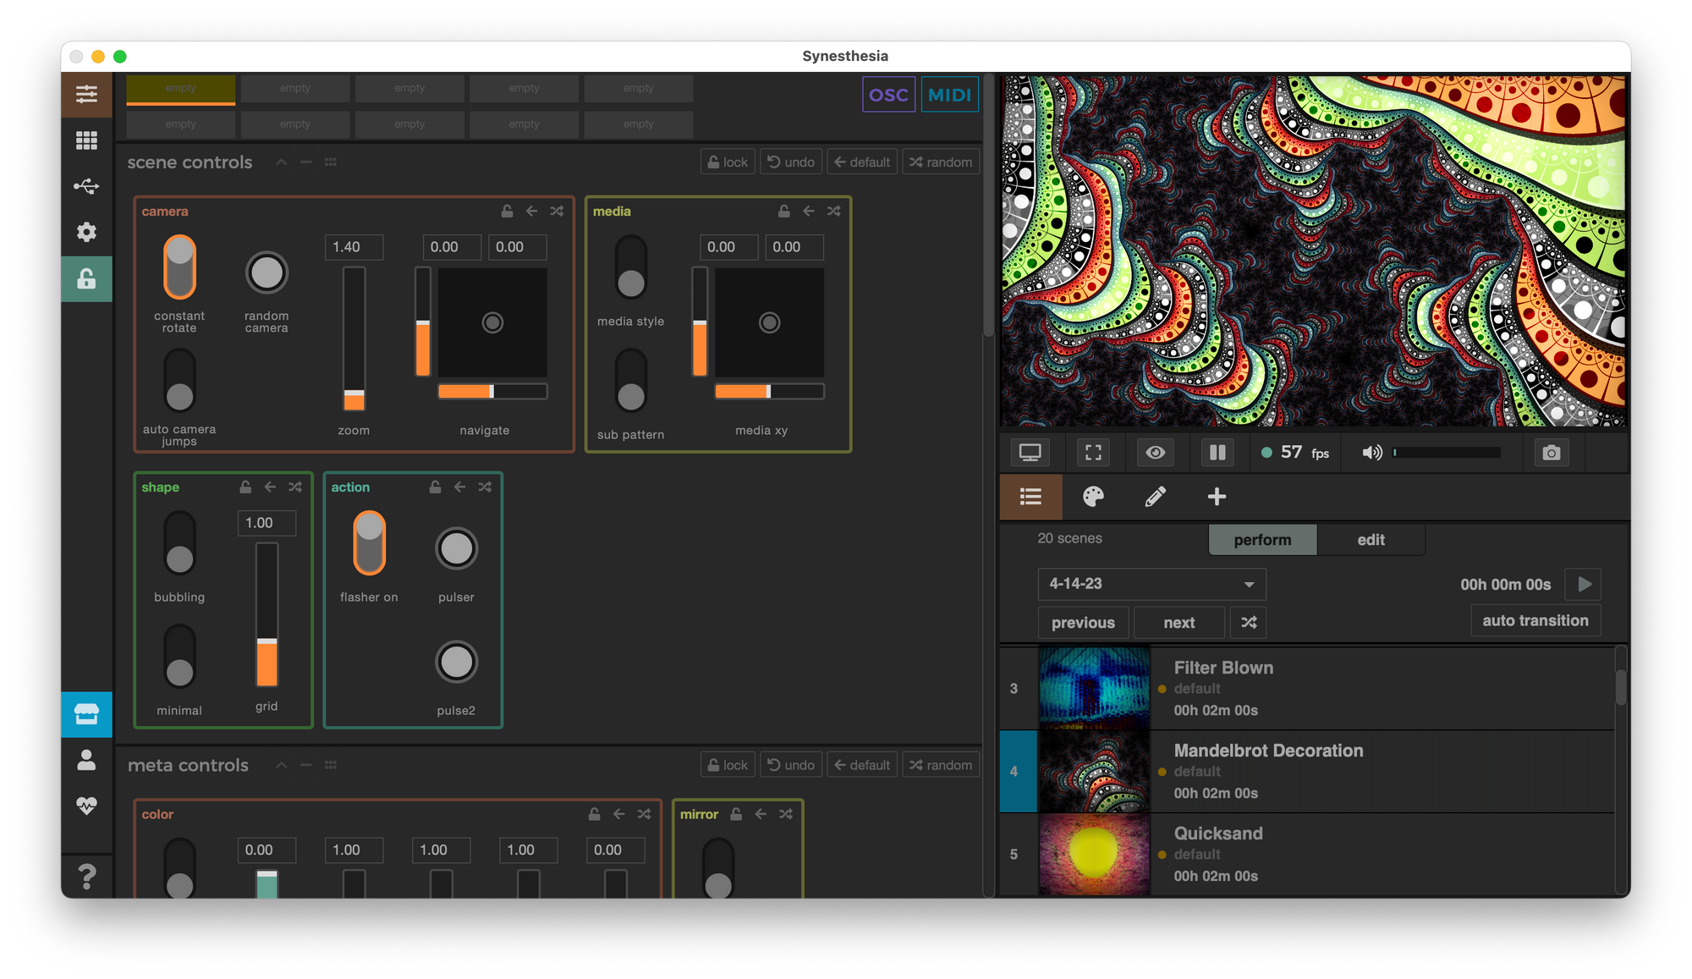
Task: Select the perform tab
Action: (1262, 540)
